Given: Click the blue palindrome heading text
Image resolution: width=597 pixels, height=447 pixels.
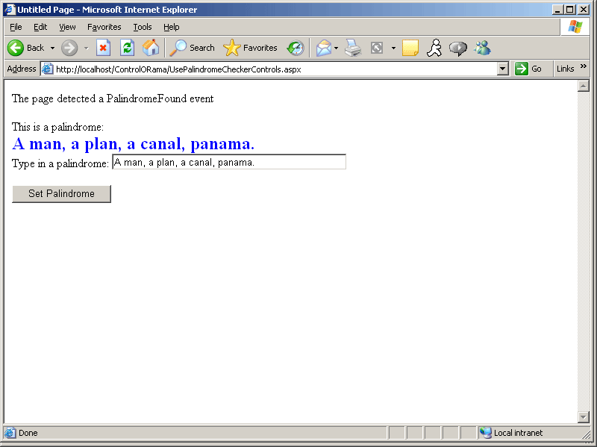Looking at the screenshot, I should pyautogui.click(x=134, y=144).
